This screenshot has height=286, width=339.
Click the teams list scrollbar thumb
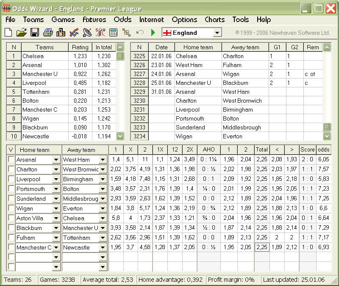pos(120,56)
